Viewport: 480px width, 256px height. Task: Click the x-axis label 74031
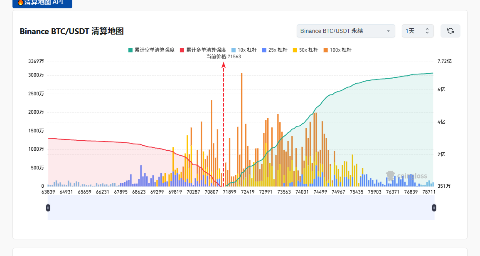(x=302, y=192)
